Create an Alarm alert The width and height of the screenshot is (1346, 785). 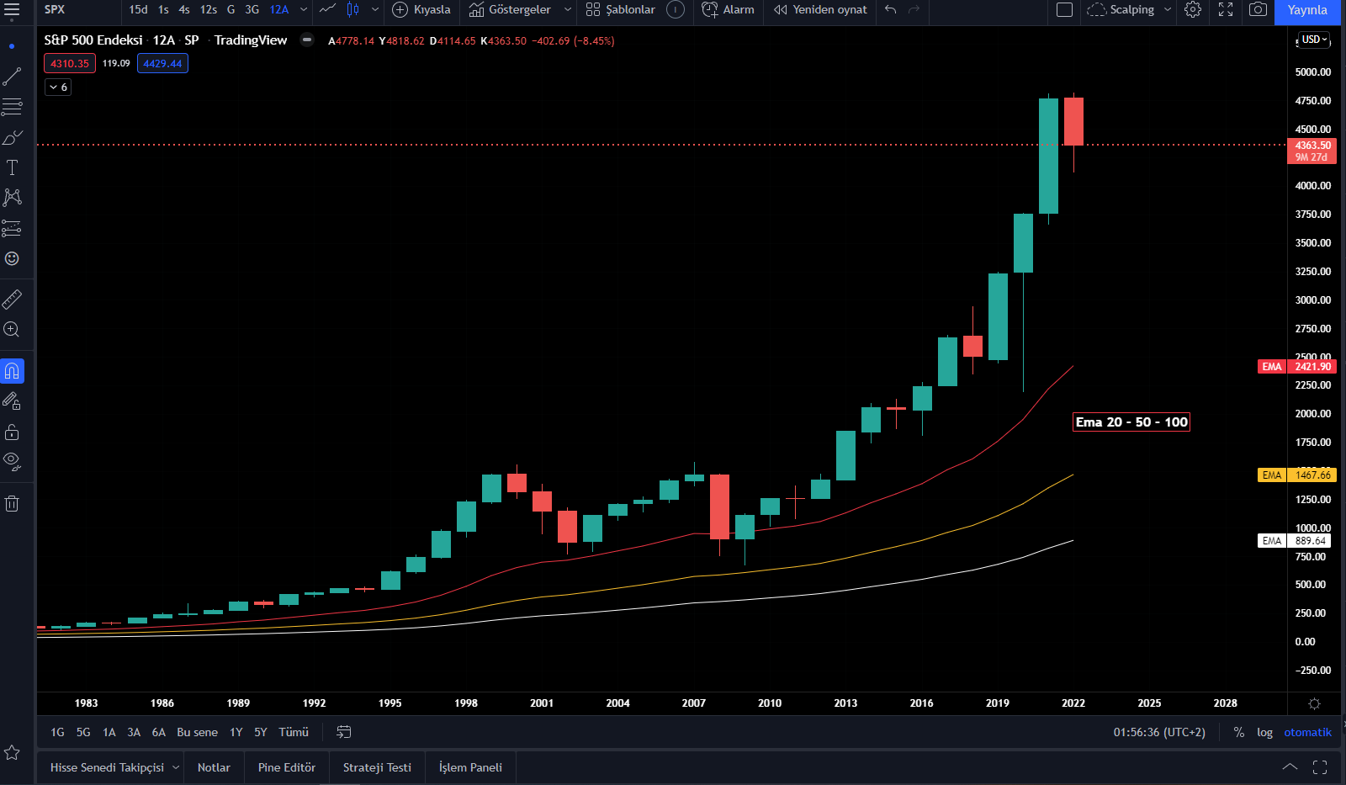[x=729, y=10]
